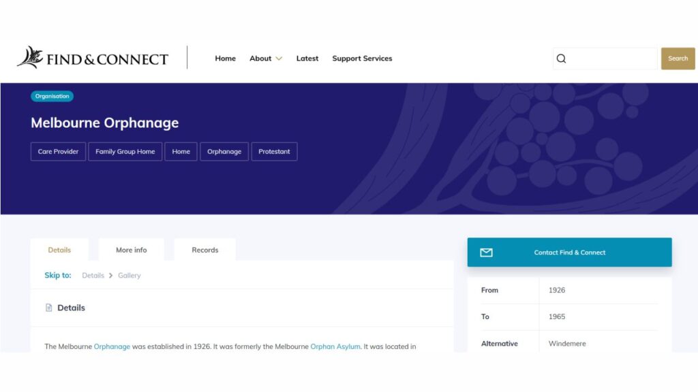Click the Organisation badge
Screen dimensions: 698x392
coord(52,96)
